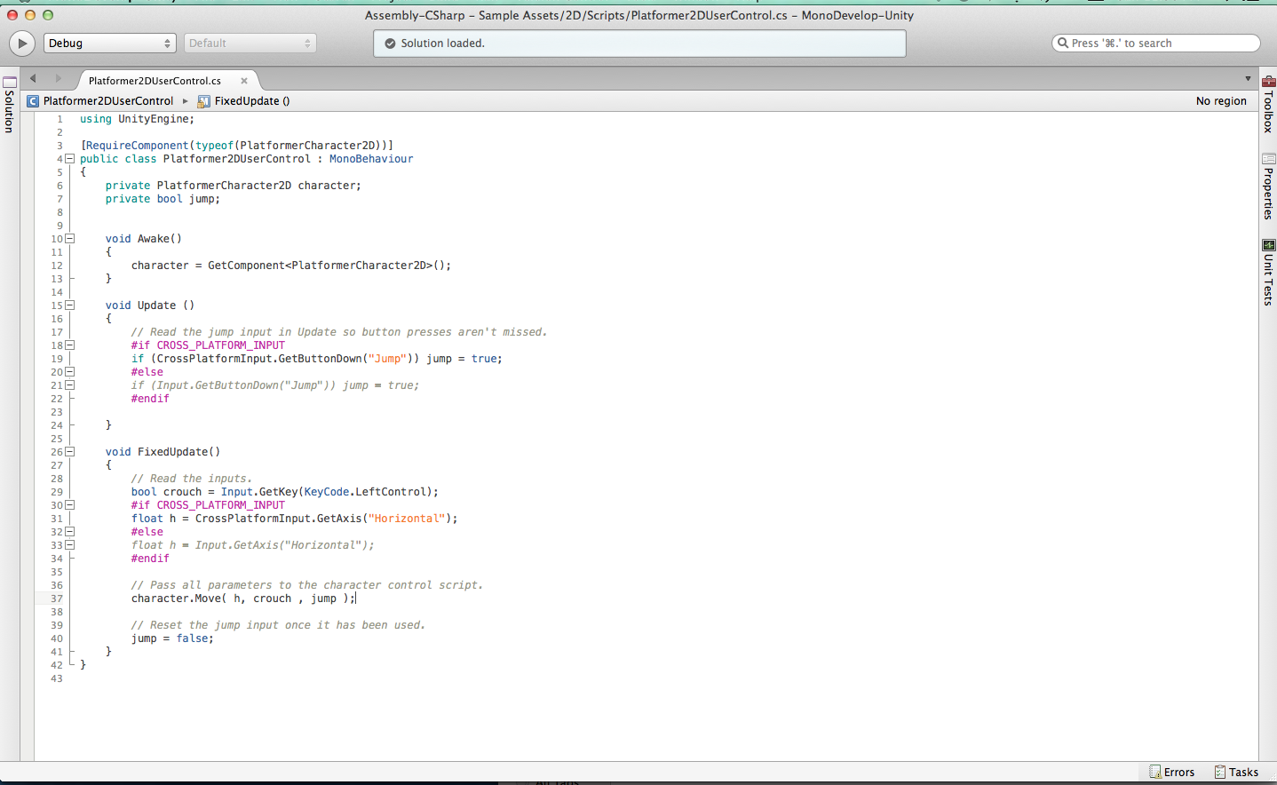Click the search field with magnifier
This screenshot has height=785, width=1277.
(1155, 43)
